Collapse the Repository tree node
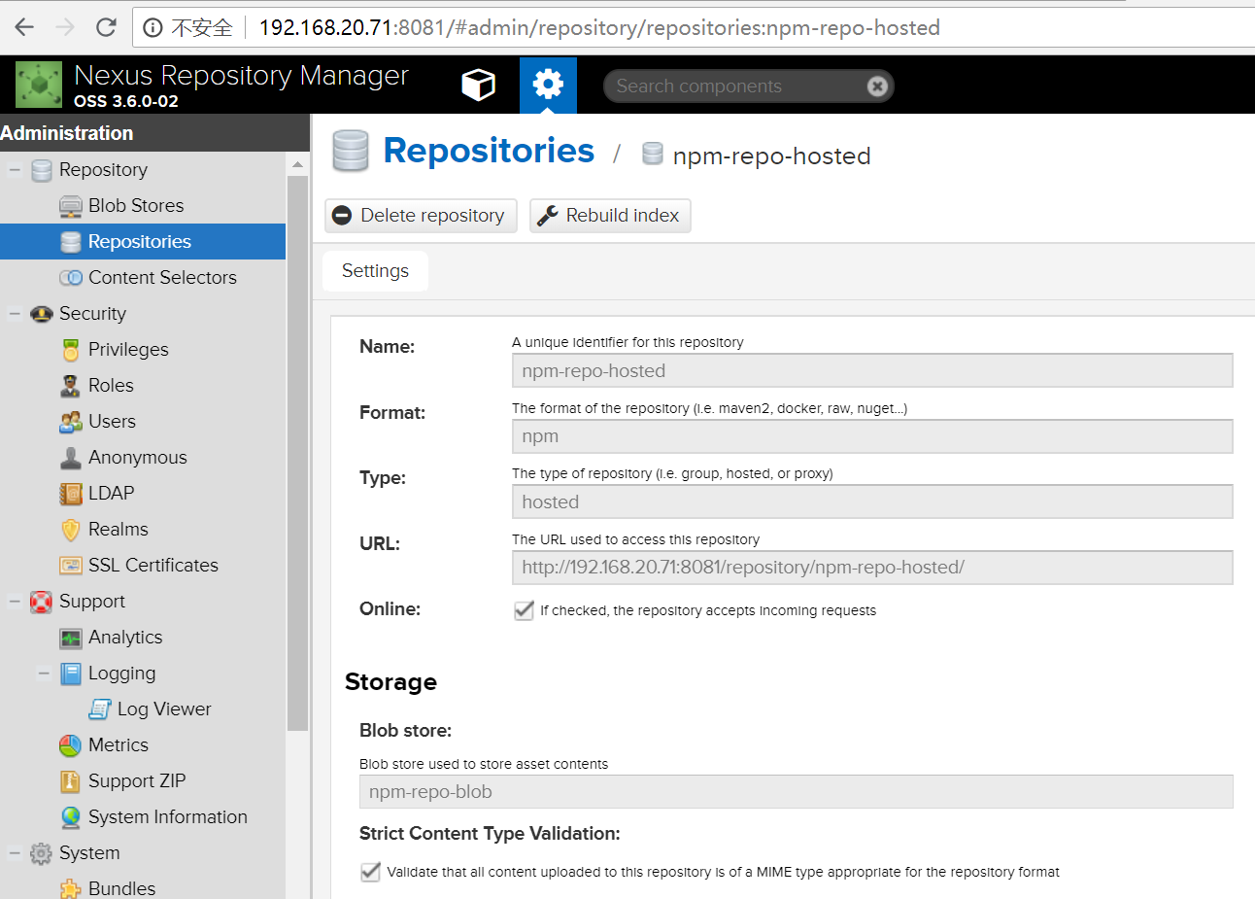 15,170
